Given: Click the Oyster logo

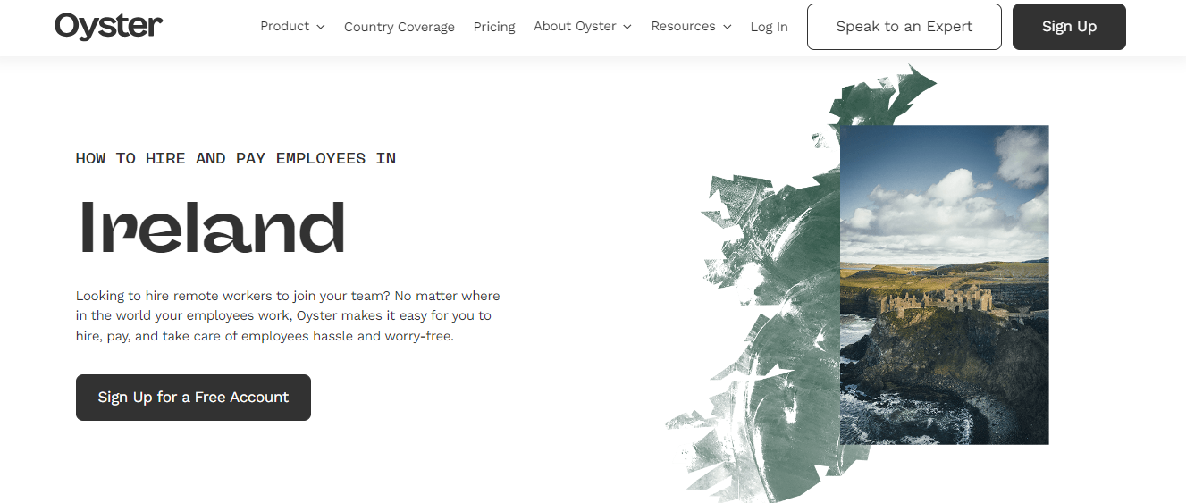Looking at the screenshot, I should tap(108, 26).
